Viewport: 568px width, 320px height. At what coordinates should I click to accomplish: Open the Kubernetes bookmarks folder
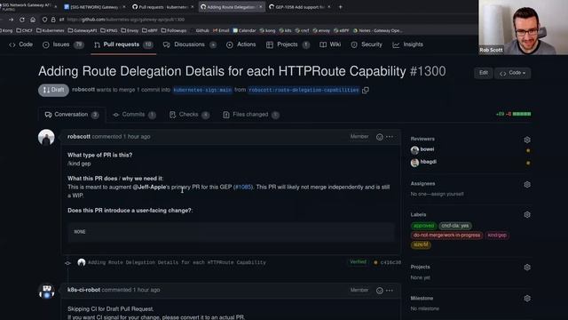(51, 31)
